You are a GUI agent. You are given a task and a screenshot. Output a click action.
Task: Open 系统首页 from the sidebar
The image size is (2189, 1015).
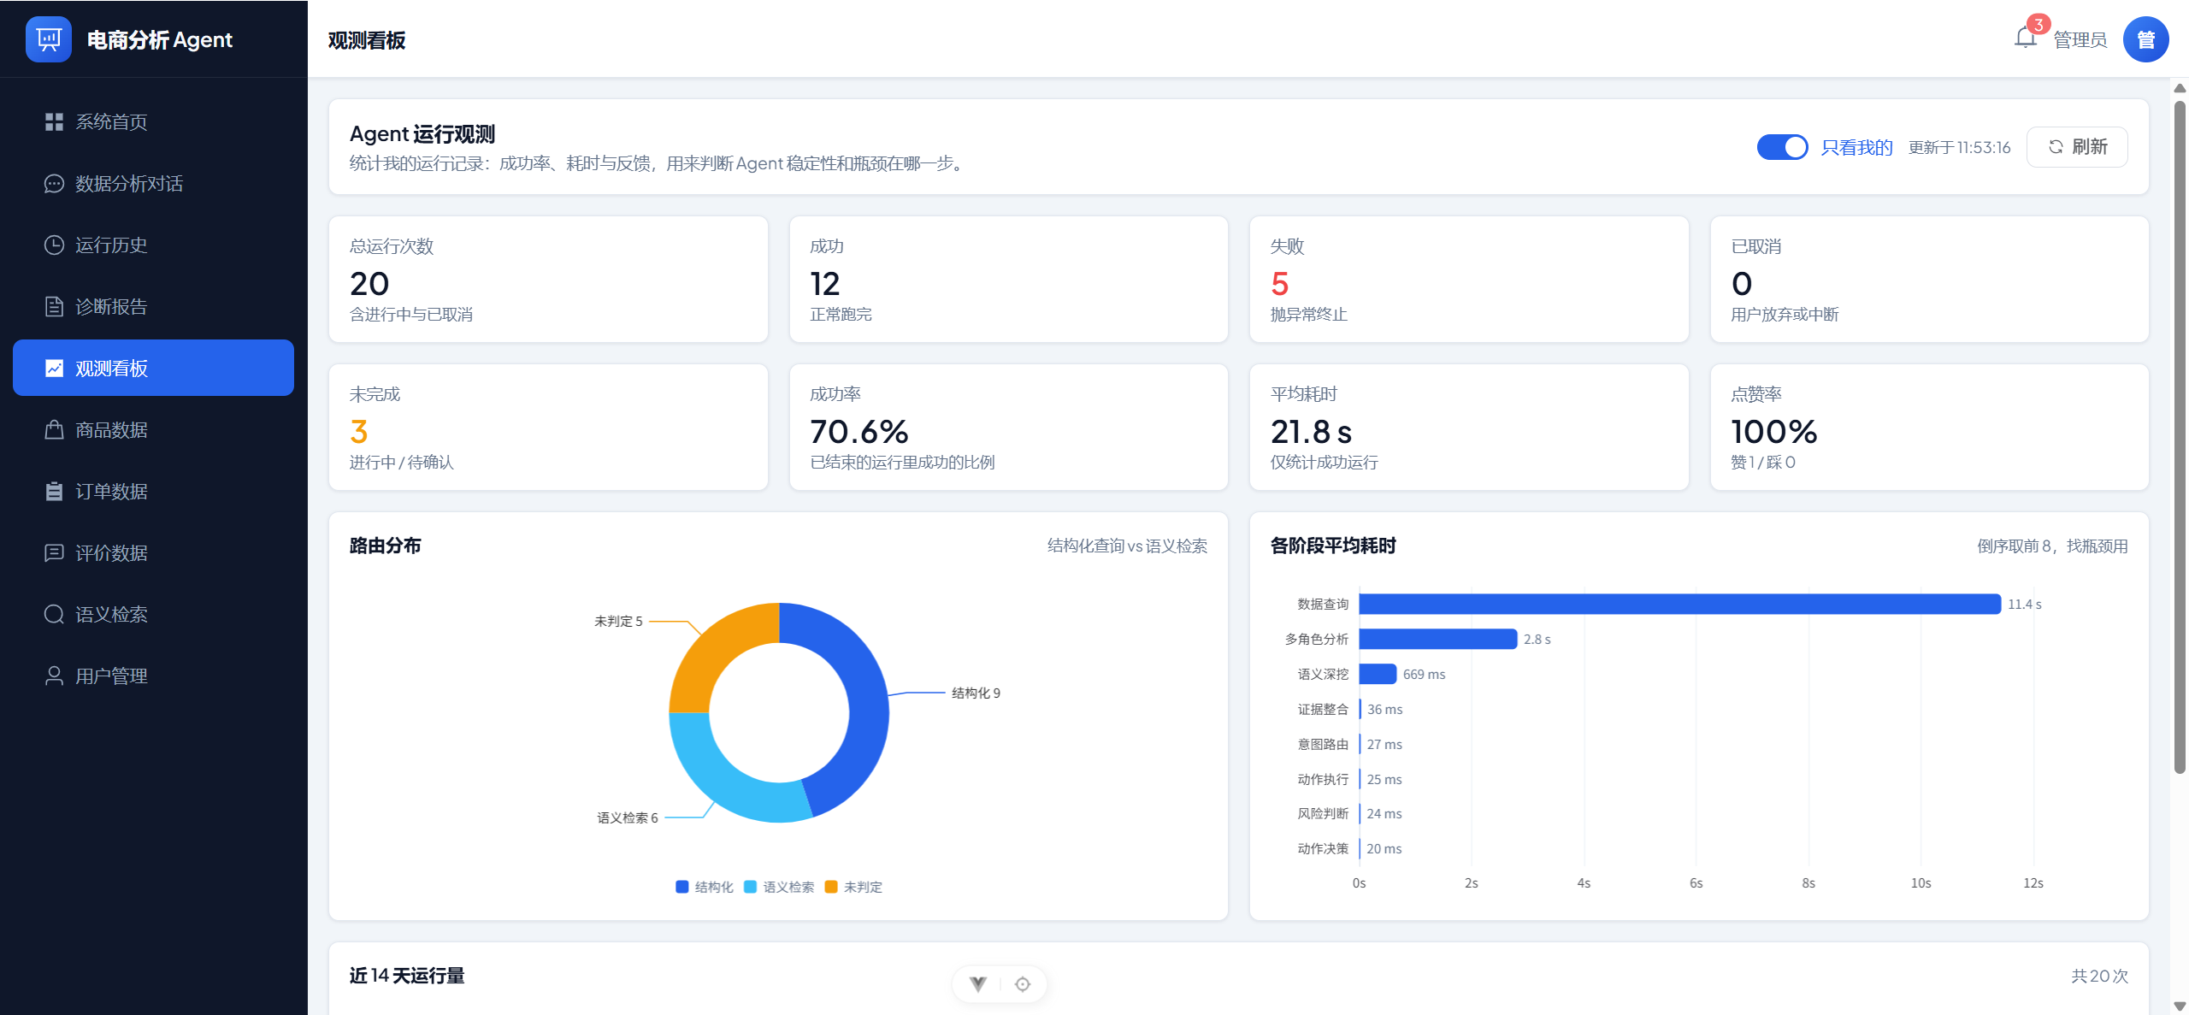tap(154, 122)
